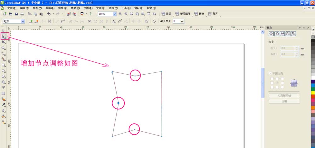Select the Ellipse tool in toolbox
This screenshot has height=148, width=315.
3,71
